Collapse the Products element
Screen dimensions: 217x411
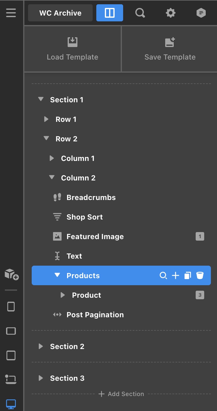(57, 275)
